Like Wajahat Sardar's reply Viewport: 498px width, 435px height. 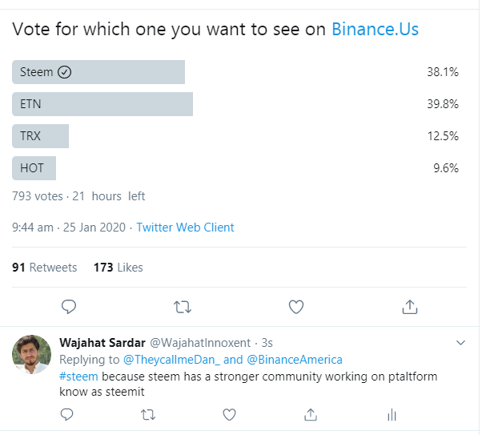tap(229, 415)
